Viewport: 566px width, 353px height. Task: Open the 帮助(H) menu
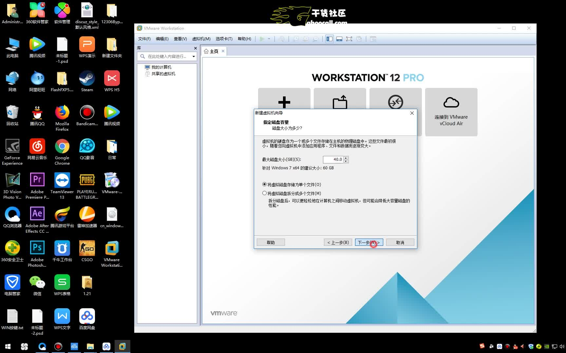(244, 39)
